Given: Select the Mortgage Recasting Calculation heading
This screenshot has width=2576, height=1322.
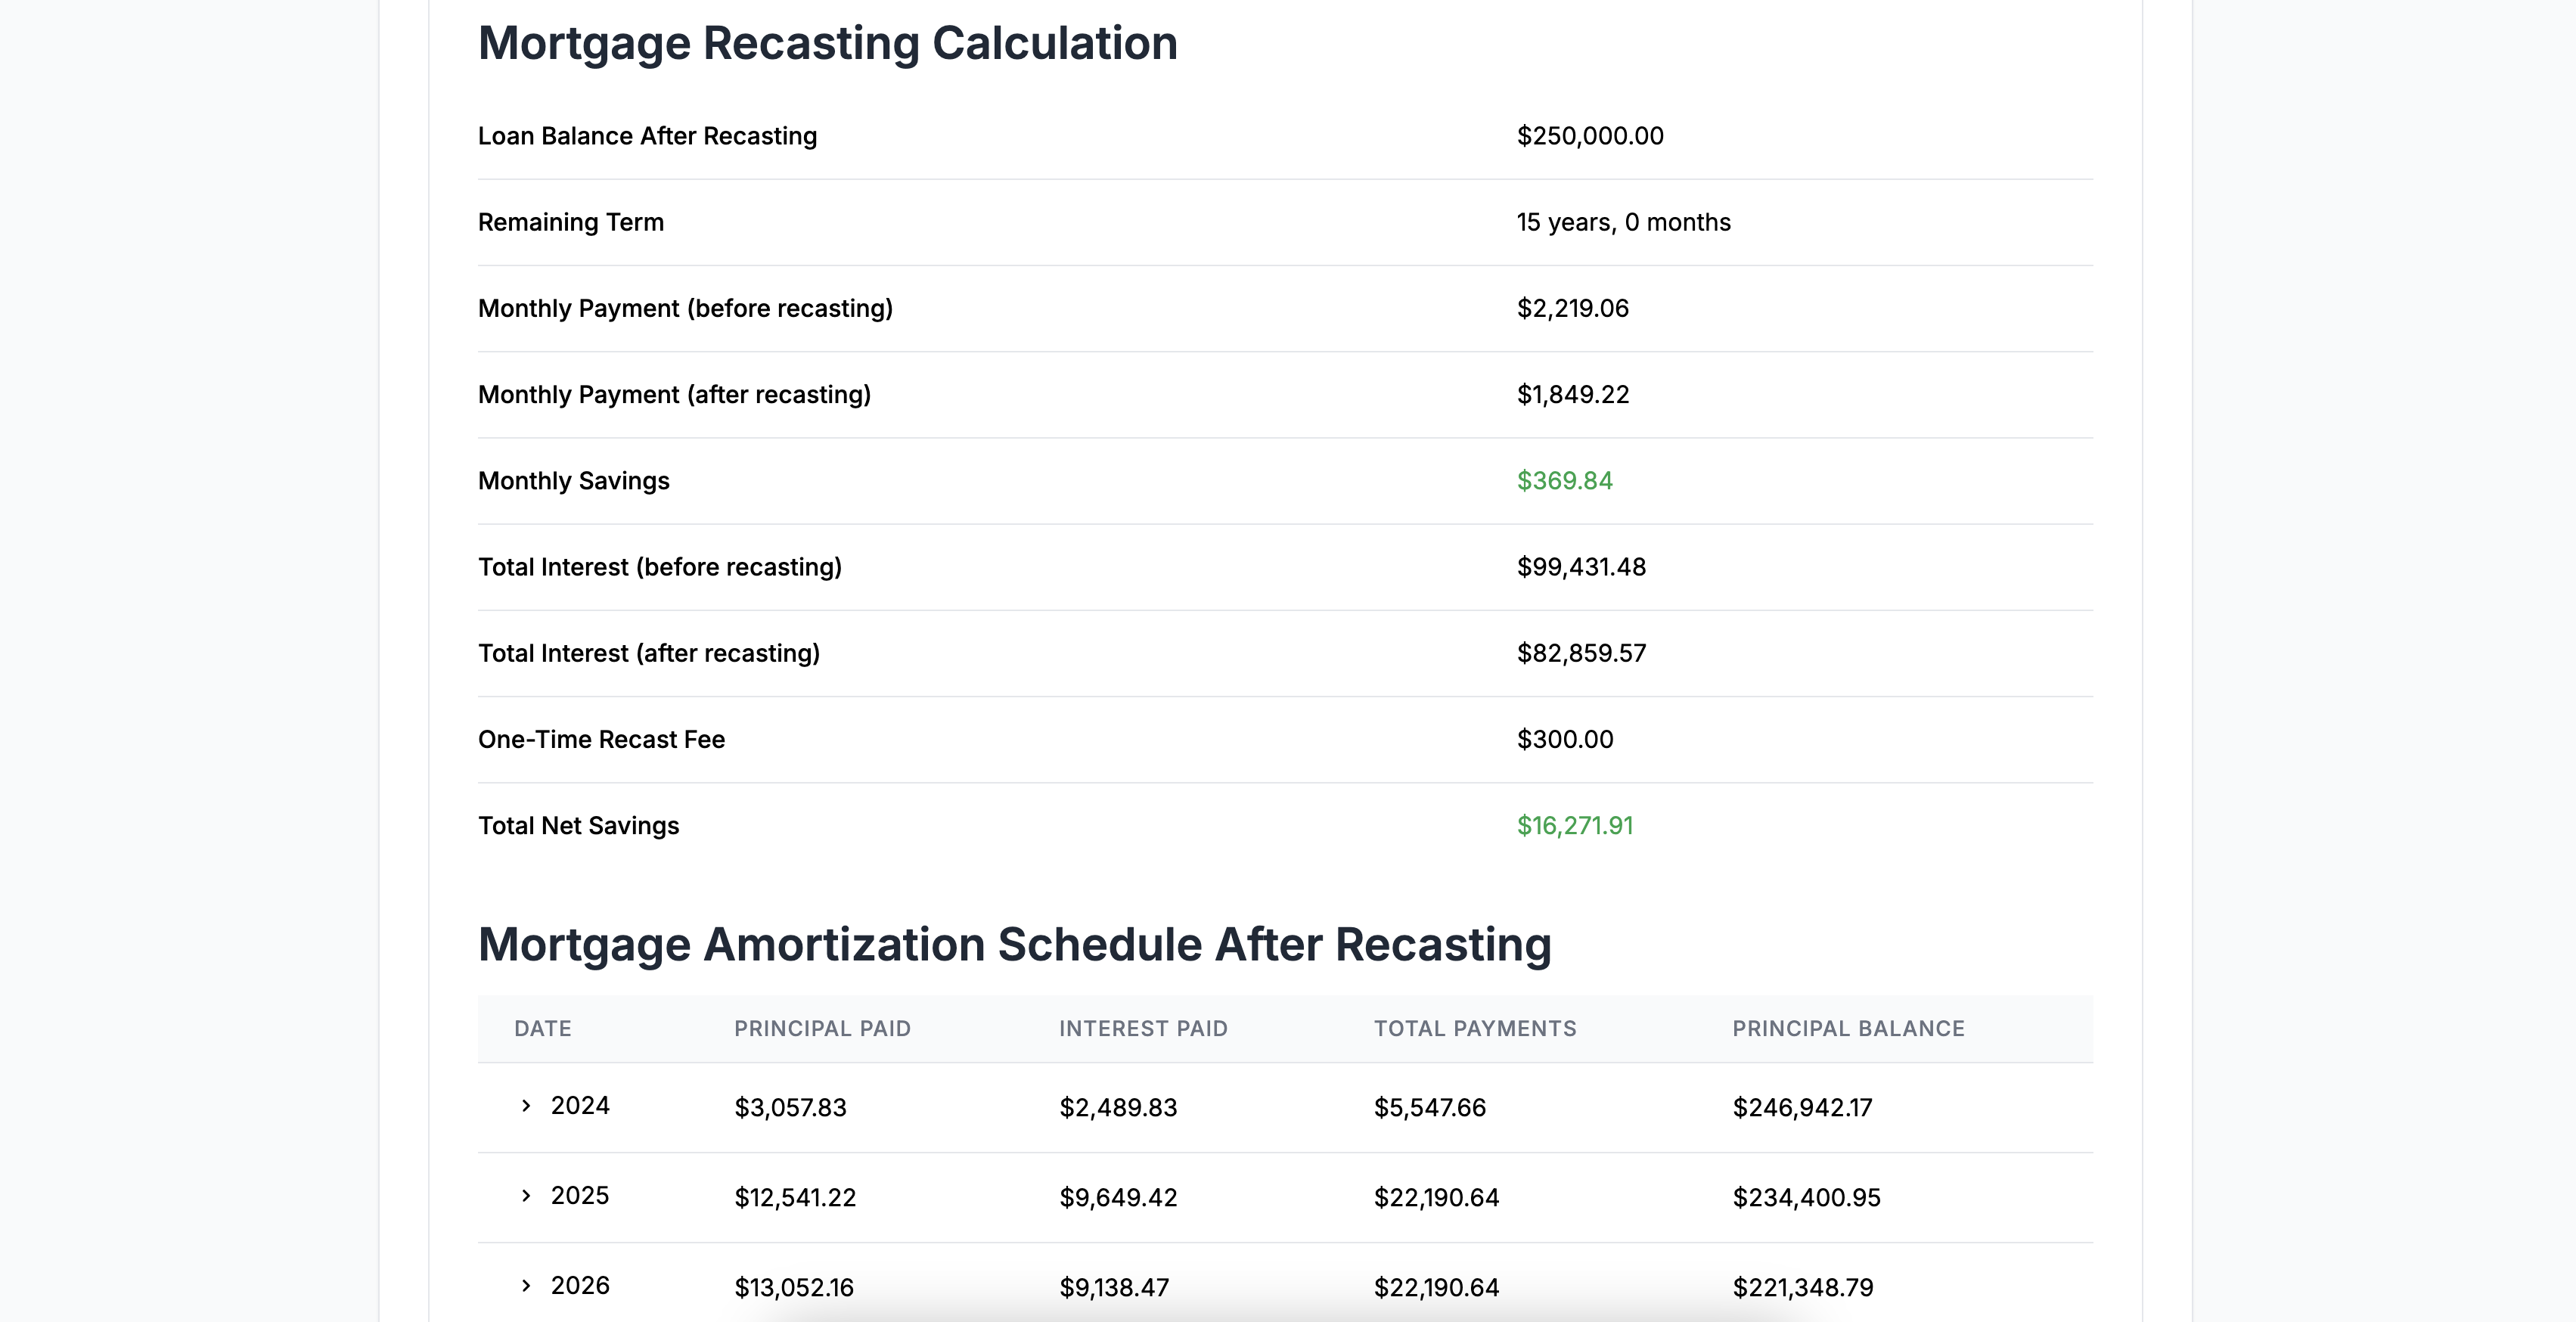Looking at the screenshot, I should (x=828, y=42).
